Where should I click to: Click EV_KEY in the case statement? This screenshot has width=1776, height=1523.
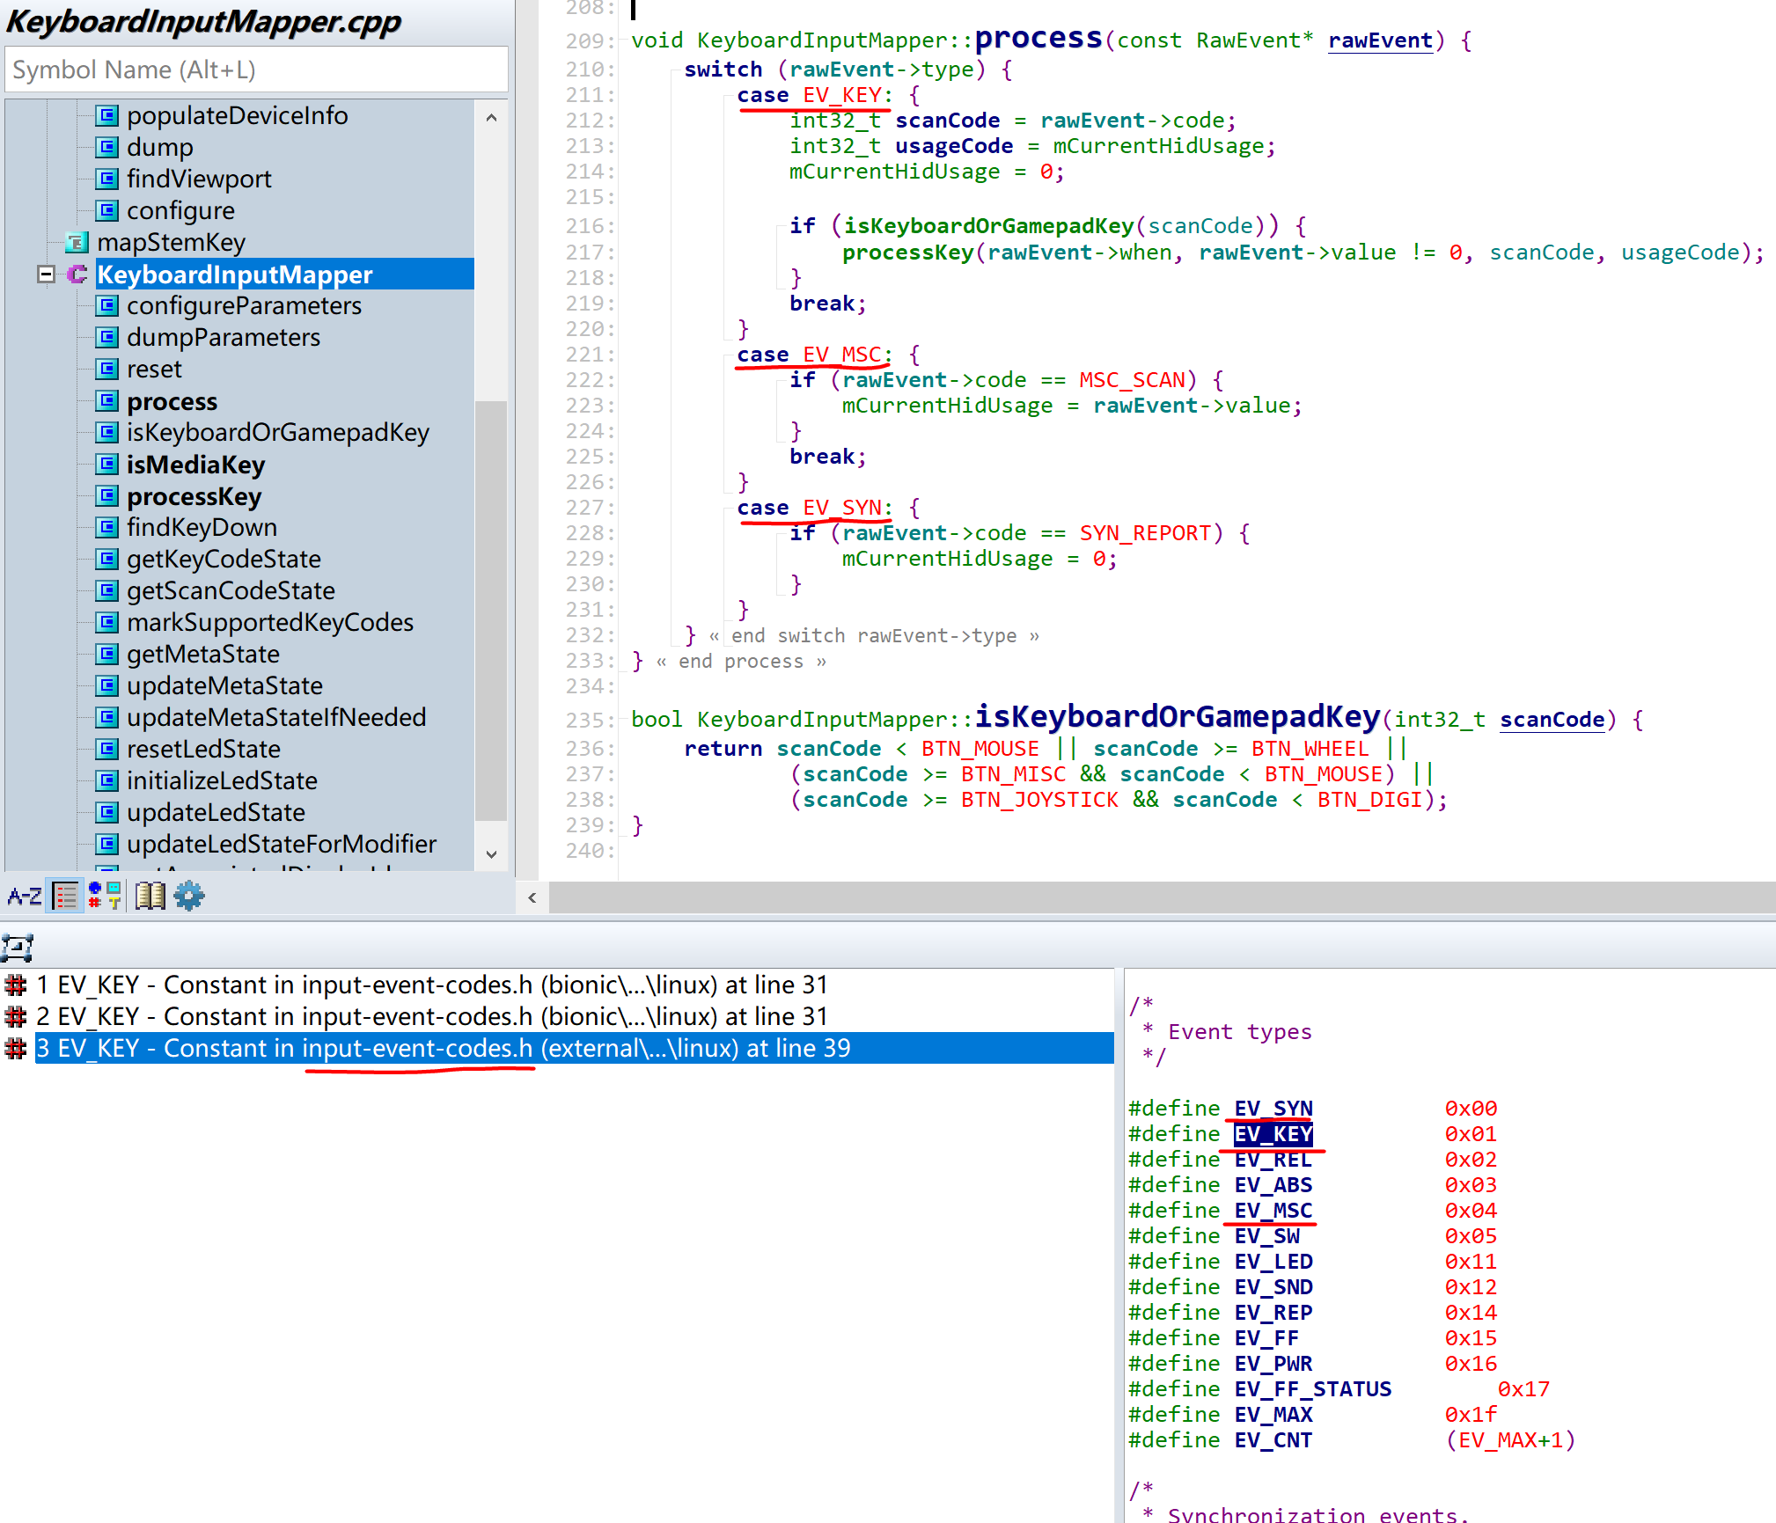coord(842,95)
